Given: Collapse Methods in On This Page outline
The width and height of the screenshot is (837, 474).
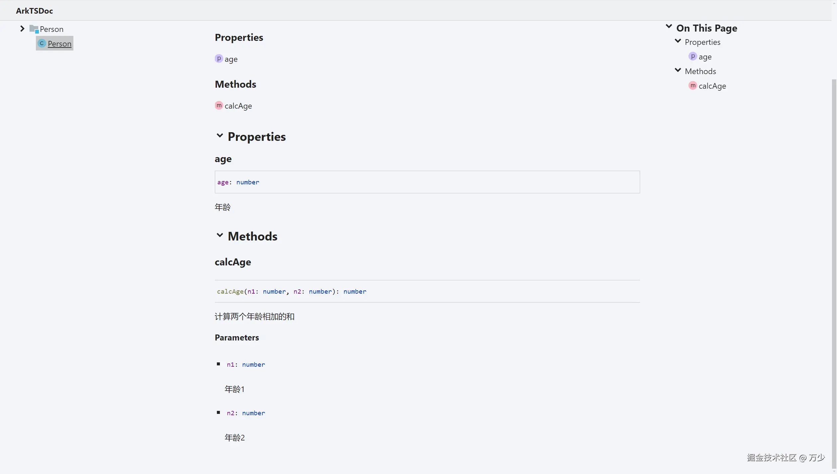Looking at the screenshot, I should (678, 70).
